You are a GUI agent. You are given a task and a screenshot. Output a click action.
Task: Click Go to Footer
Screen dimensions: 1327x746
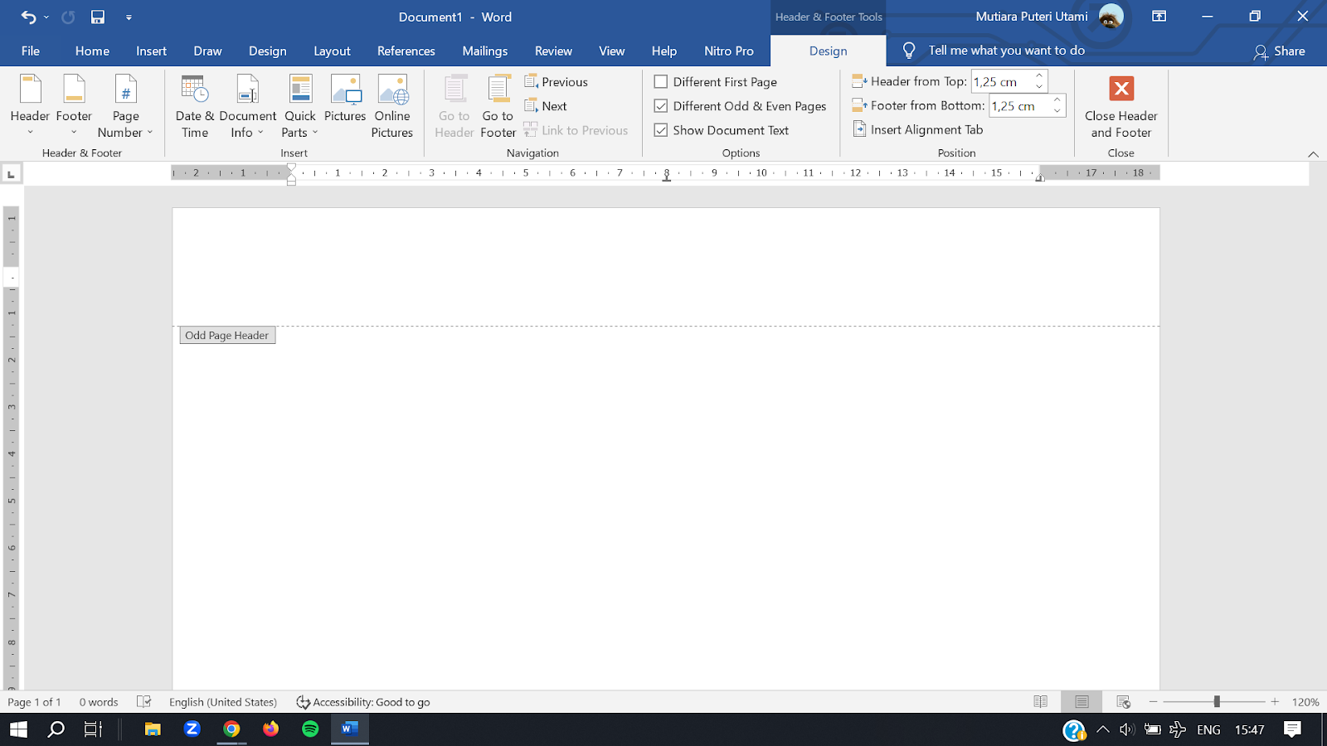[x=498, y=106]
